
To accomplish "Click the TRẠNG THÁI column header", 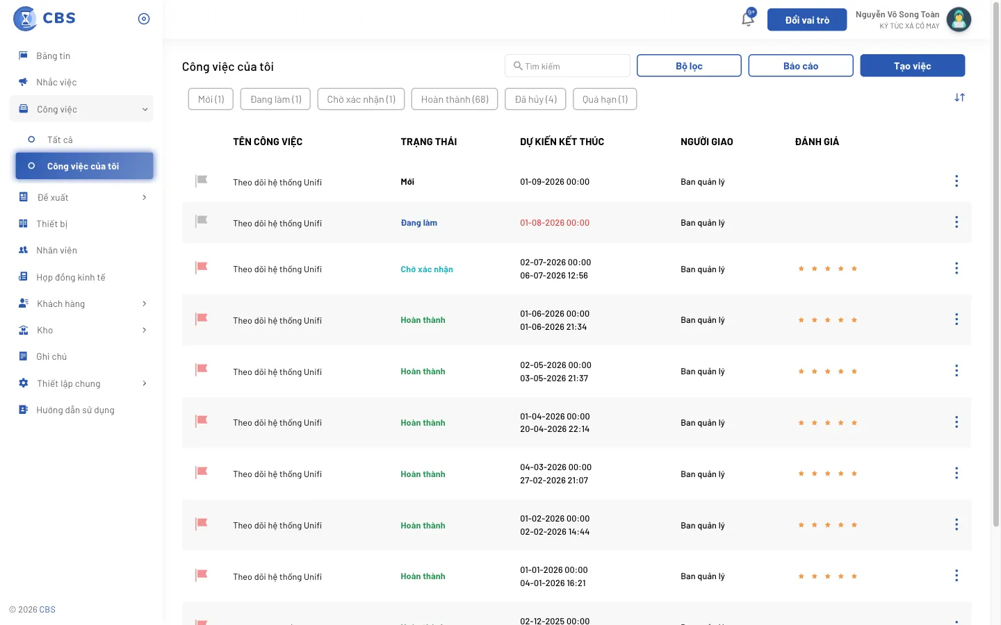I will point(429,142).
